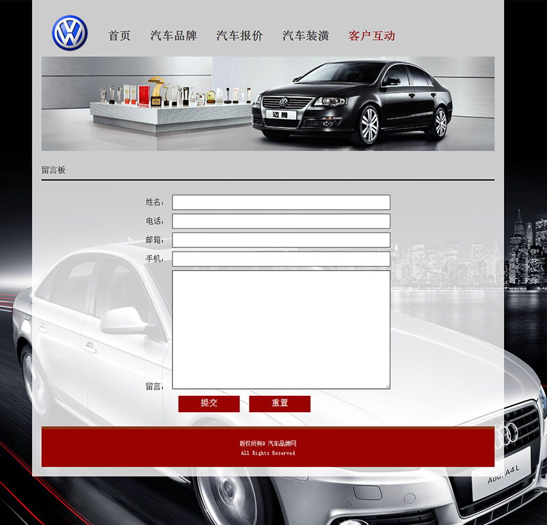Click the 留言板 section heading
This screenshot has width=547, height=525.
[x=53, y=170]
